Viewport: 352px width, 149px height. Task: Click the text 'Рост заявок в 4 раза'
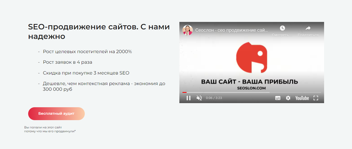point(67,62)
